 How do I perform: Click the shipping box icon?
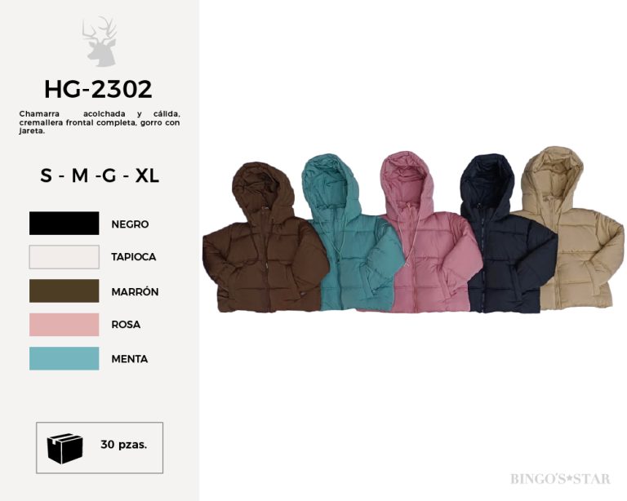tap(64, 448)
